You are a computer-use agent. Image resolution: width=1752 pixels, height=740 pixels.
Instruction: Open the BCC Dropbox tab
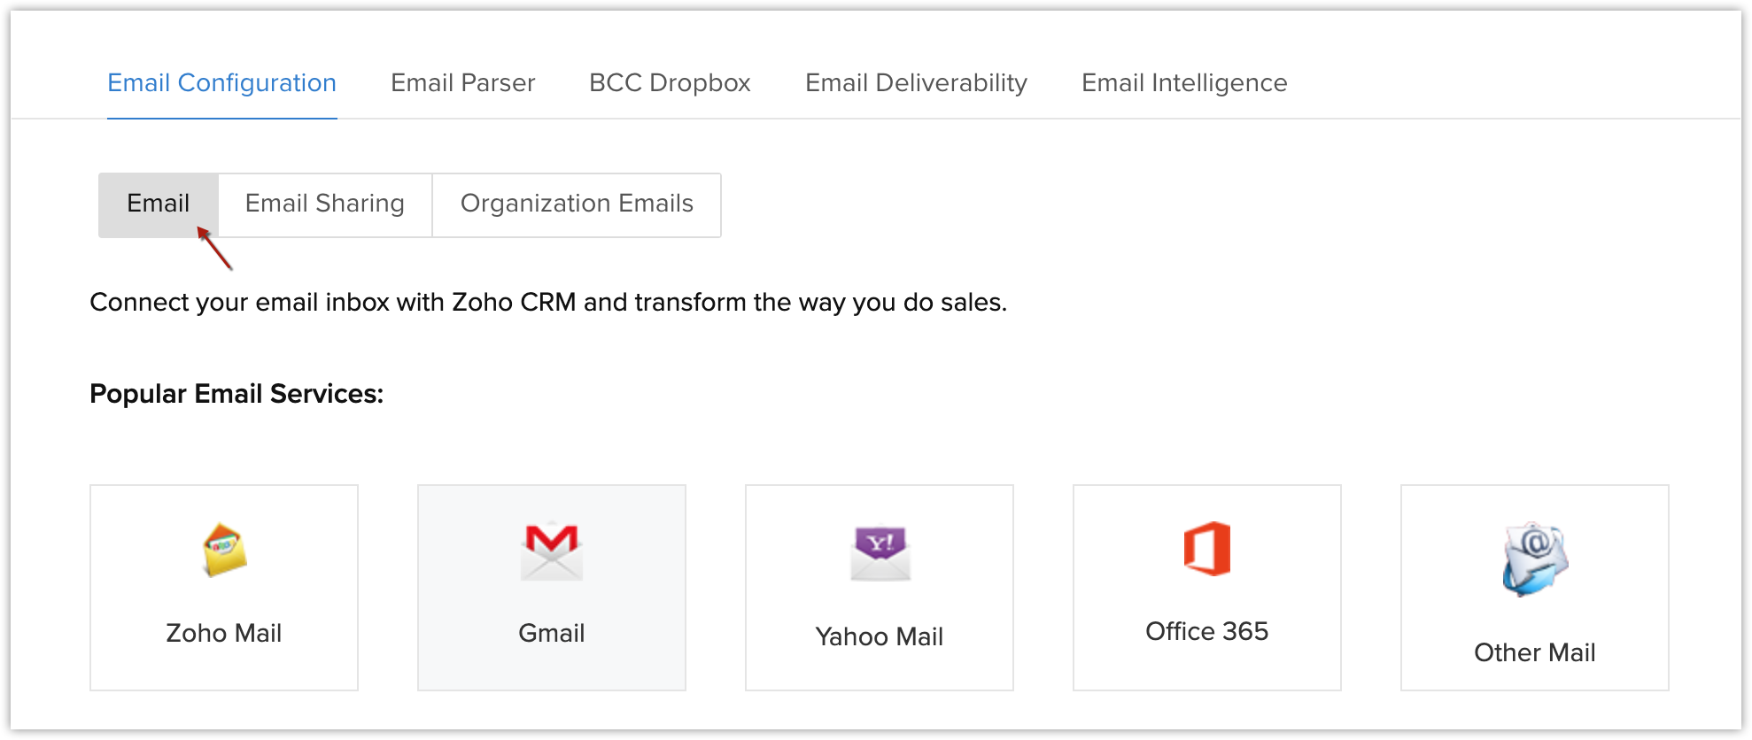point(670,82)
